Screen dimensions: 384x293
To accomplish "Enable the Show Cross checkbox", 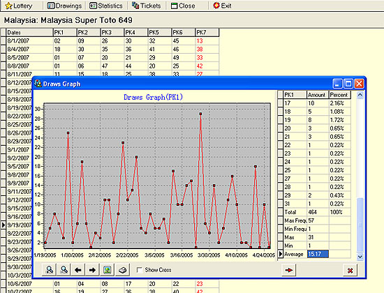I will point(140,270).
